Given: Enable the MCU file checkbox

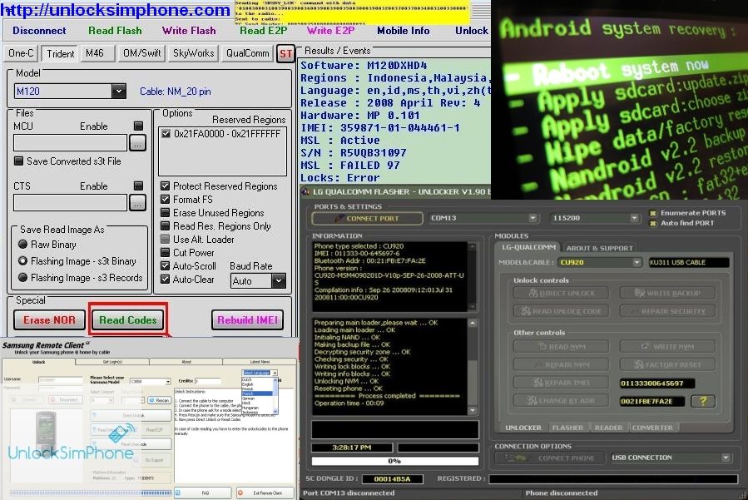Looking at the screenshot, I should (x=138, y=126).
